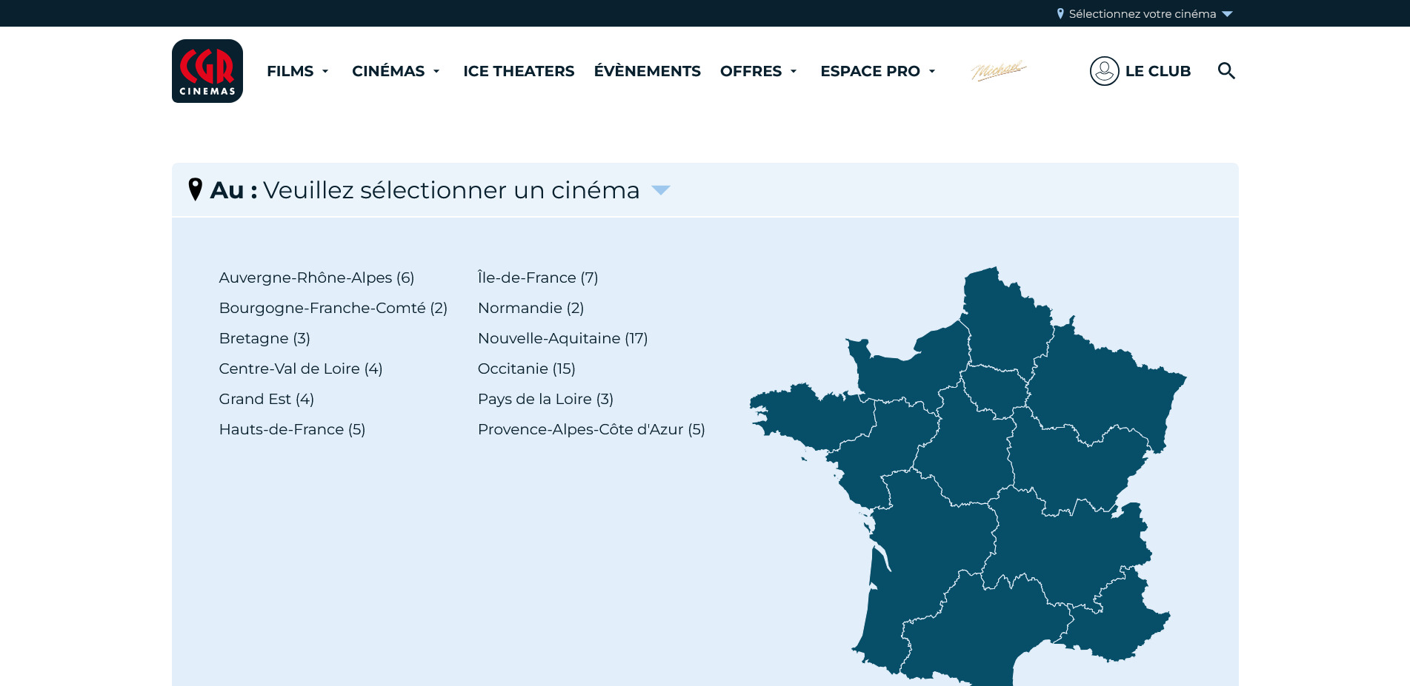Click the Le Club user avatar icon

(1104, 71)
